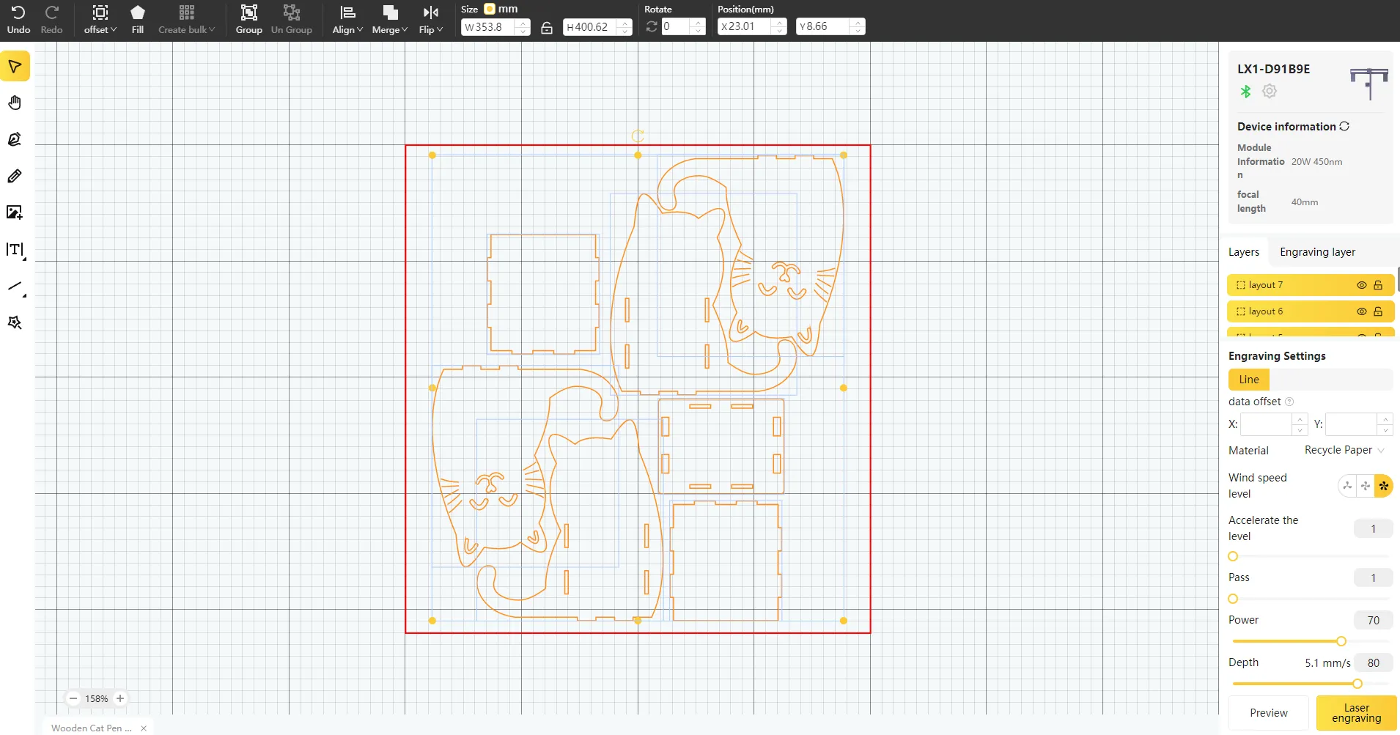Toggle lock on layout 6 layer
The image size is (1400, 735).
(1378, 311)
